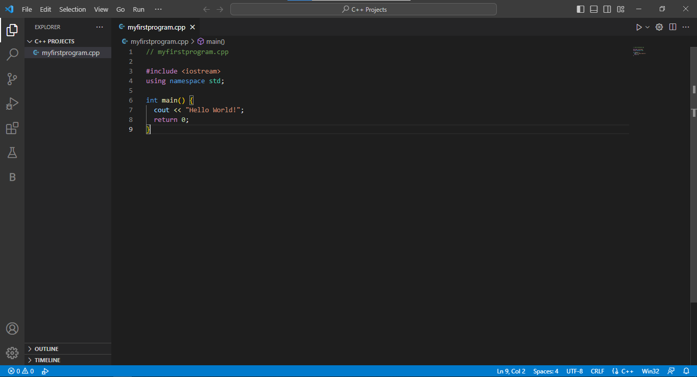Open Explorer Views and More Actions ellipsis

click(100, 27)
